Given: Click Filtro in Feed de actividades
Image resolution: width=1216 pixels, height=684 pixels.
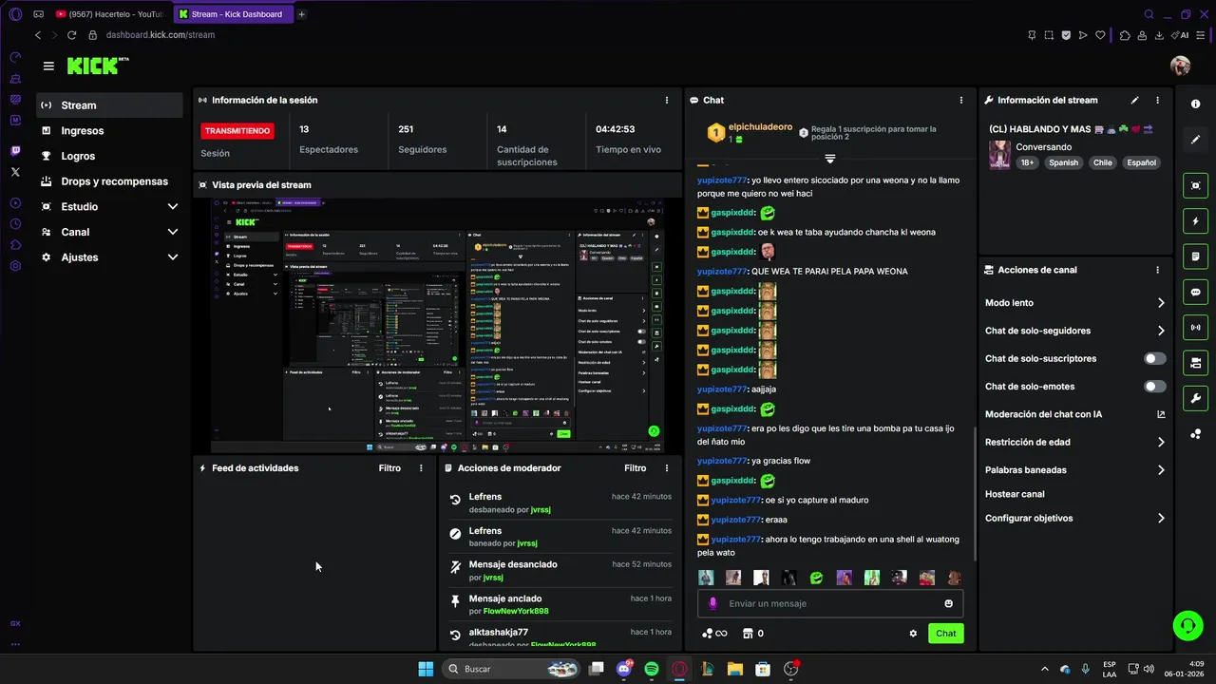Looking at the screenshot, I should click(389, 468).
